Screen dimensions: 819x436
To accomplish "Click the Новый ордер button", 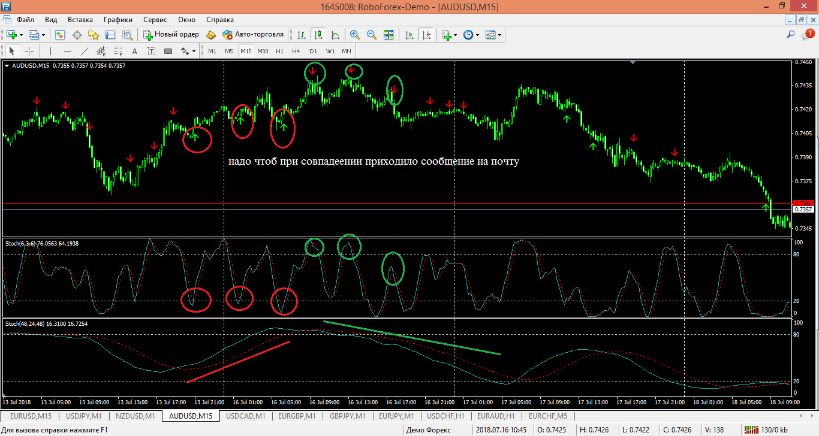I will tap(171, 35).
